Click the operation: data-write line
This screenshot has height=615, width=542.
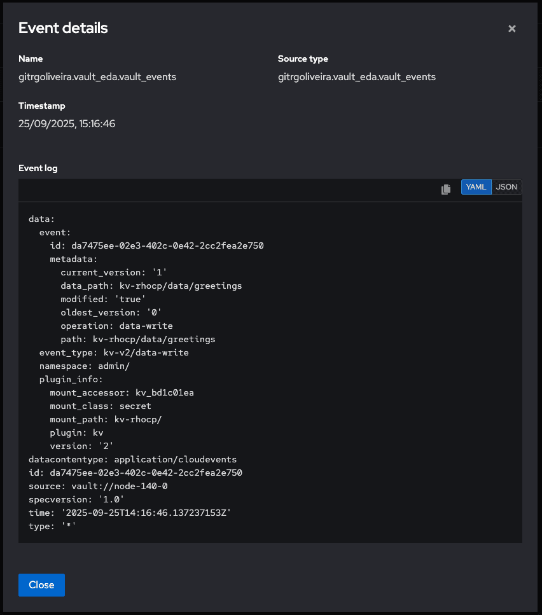pyautogui.click(x=116, y=326)
